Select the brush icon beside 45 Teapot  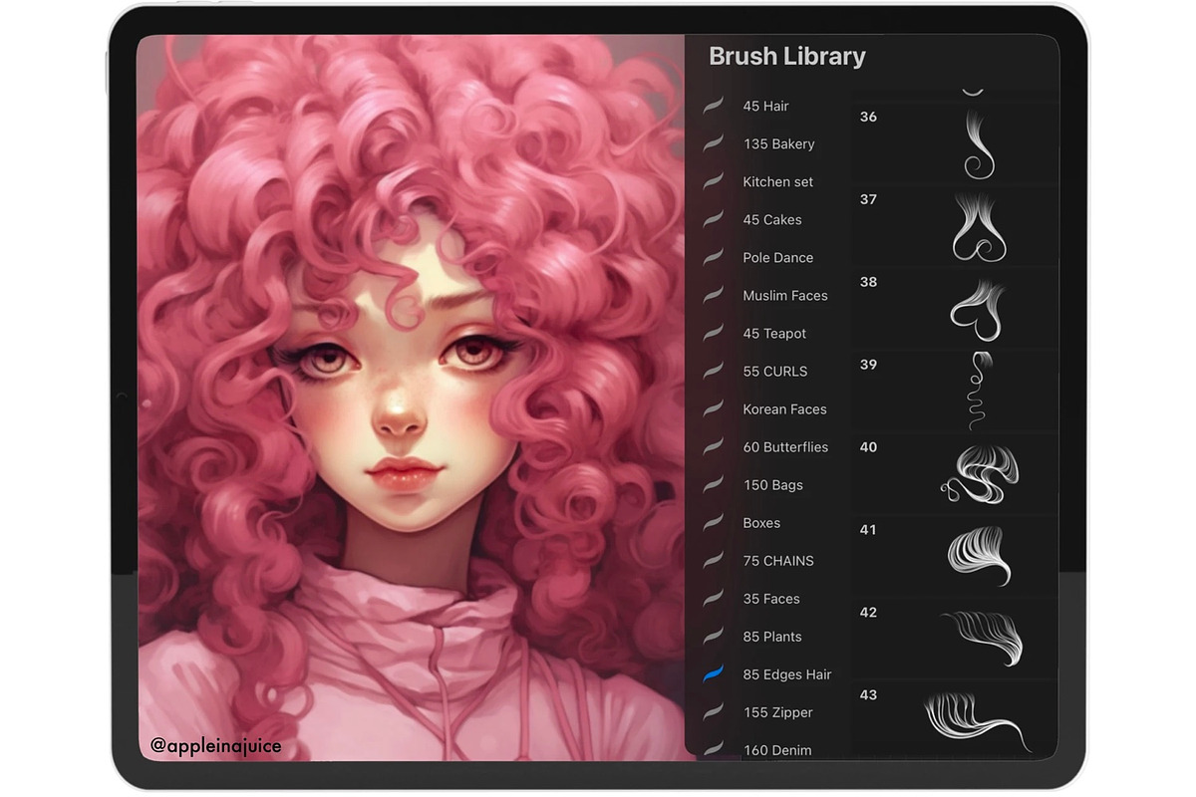(714, 333)
